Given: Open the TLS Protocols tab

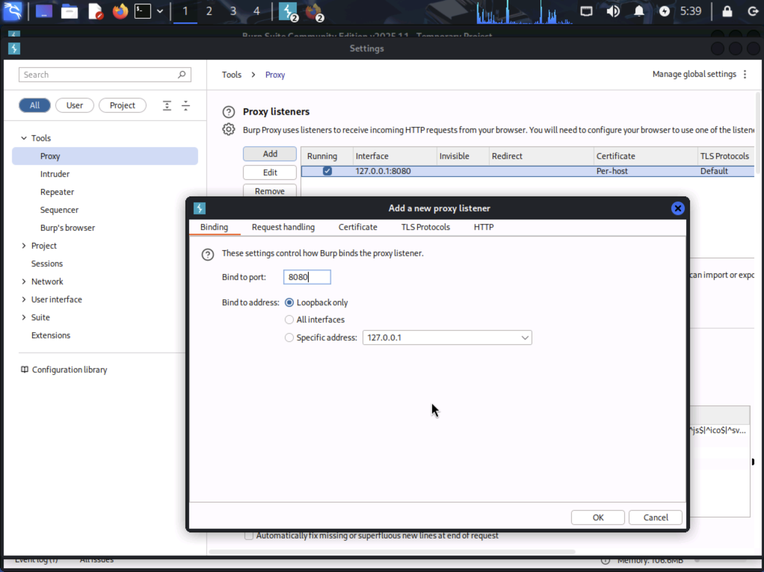Looking at the screenshot, I should [425, 227].
